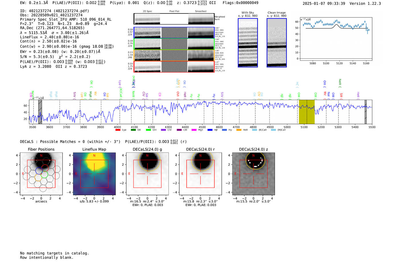Image resolution: width=401 pixels, height=273 pixels.
Task: Click the Cont(n) = 2.50(±0.02)e-16 line
Action: pyautogui.click(x=48, y=41)
